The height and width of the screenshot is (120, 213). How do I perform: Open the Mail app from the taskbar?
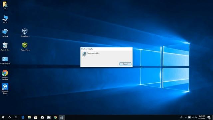[x=42, y=117]
